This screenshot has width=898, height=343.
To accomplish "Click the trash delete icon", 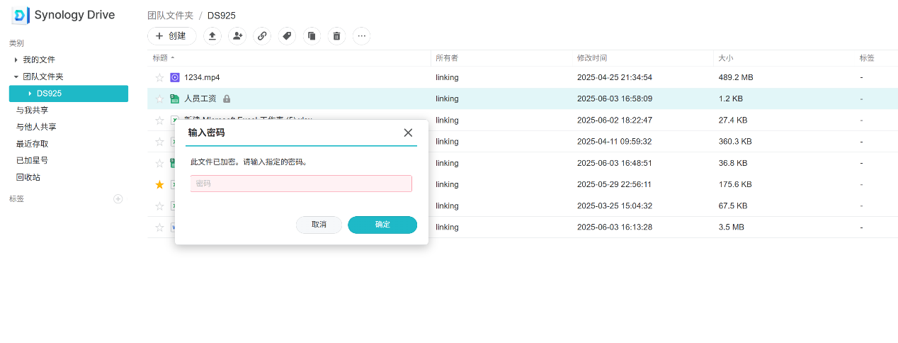I will [x=336, y=36].
